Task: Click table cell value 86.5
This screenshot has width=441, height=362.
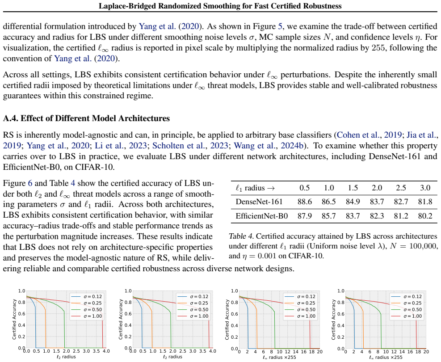Action: tap(328, 202)
